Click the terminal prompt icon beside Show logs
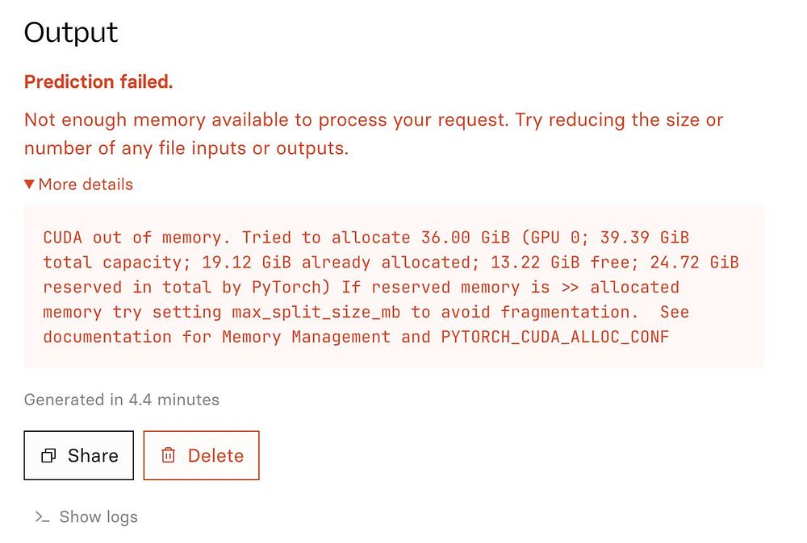This screenshot has width=807, height=543. 42,517
